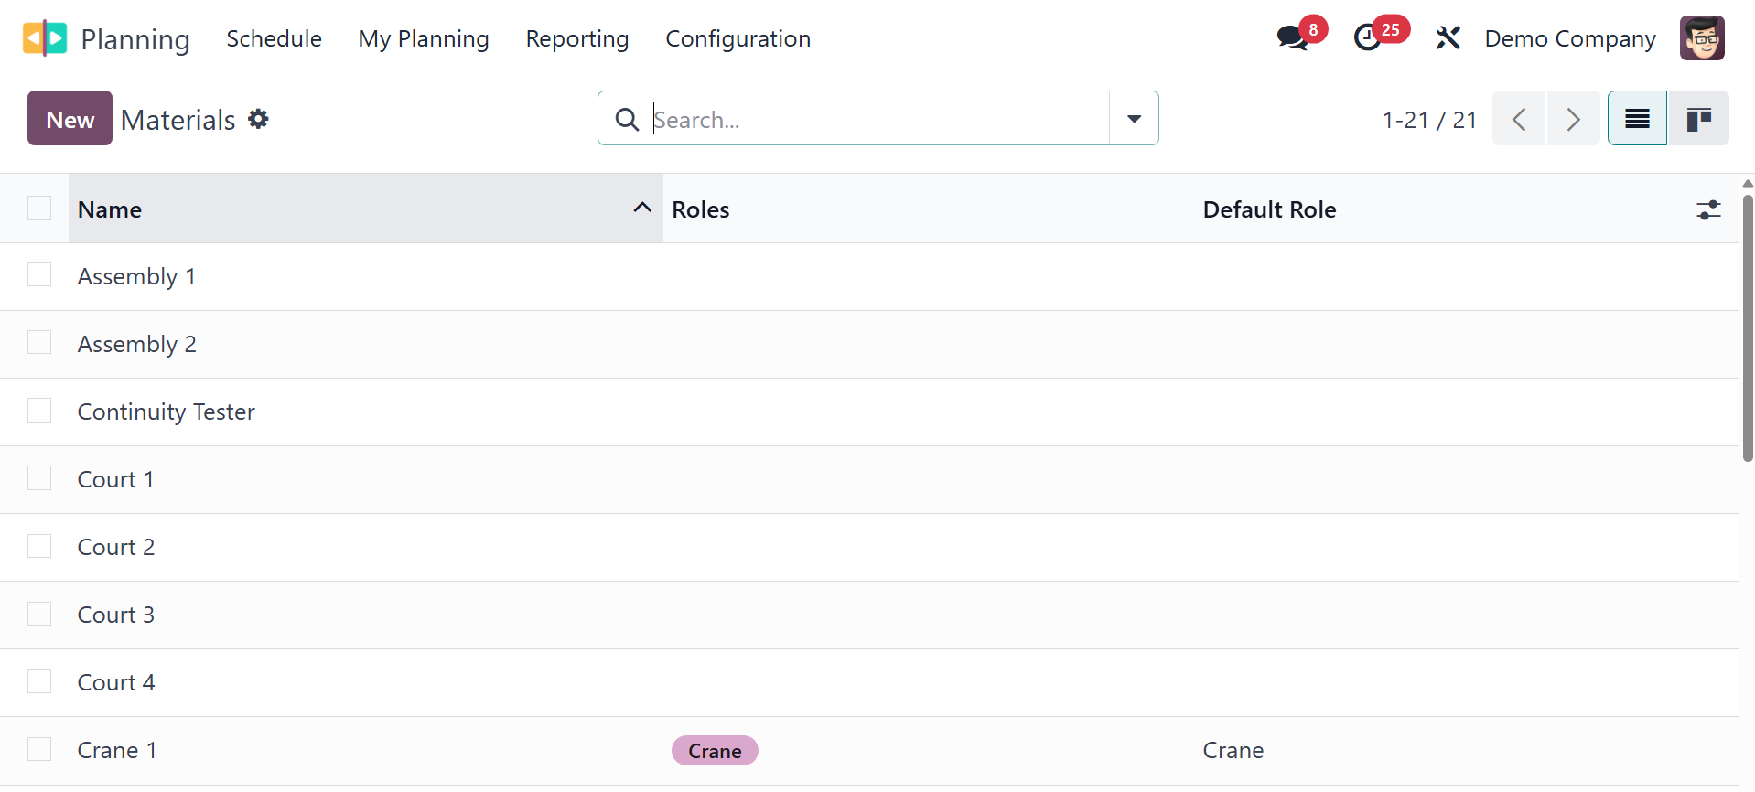
Task: Open the Reporting menu
Action: click(x=576, y=38)
